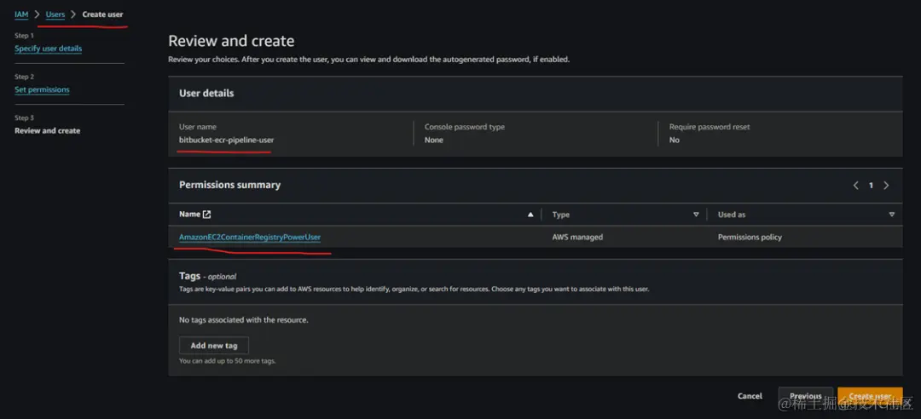This screenshot has height=419, width=921.
Task: Sort by Name column ascending arrow
Action: 530,215
